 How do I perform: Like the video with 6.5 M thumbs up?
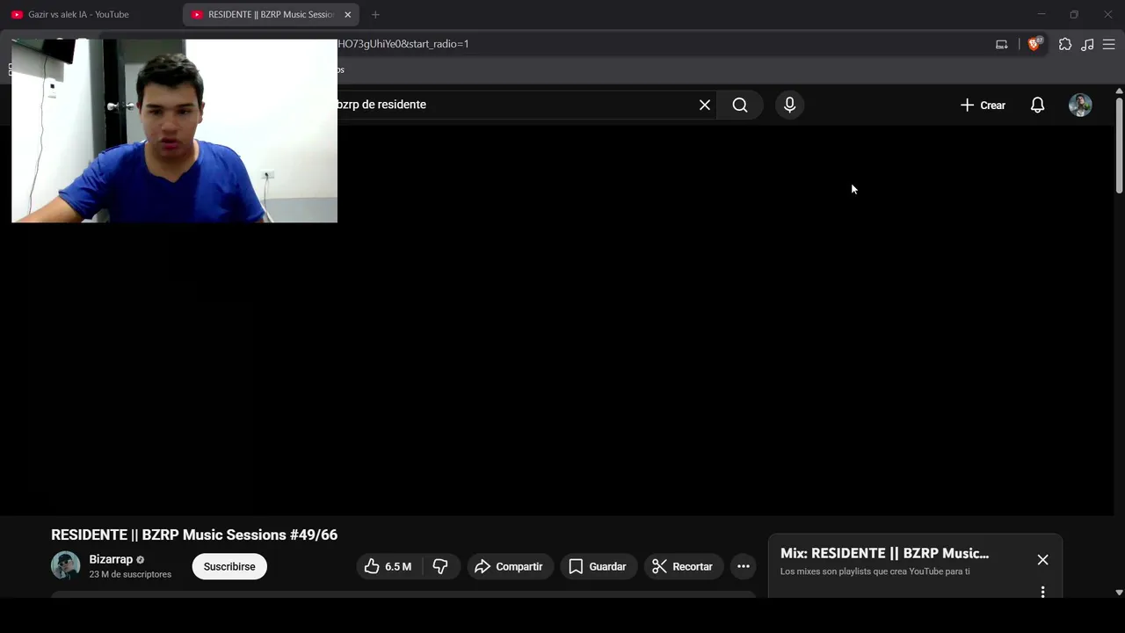388,566
